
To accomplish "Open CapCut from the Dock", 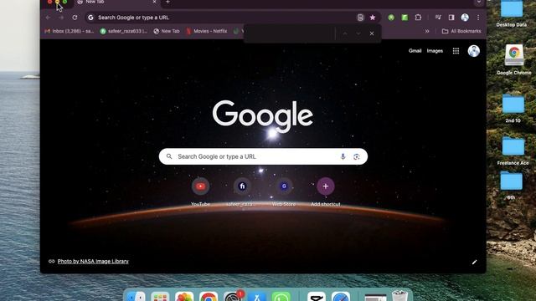I will click(x=317, y=296).
